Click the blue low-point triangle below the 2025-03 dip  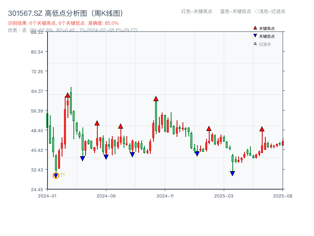tap(232, 173)
